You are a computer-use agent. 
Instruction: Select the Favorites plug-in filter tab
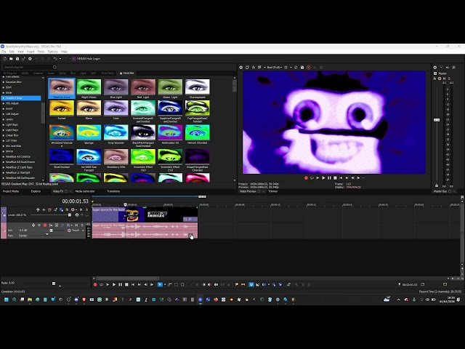point(126,73)
